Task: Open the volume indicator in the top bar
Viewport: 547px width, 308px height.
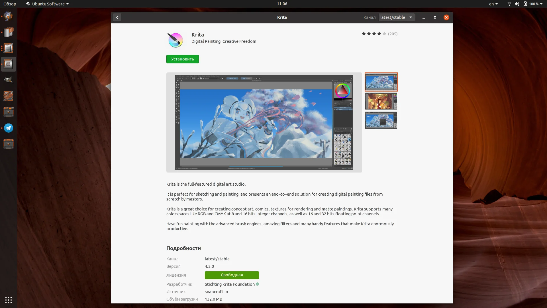Action: click(x=517, y=4)
